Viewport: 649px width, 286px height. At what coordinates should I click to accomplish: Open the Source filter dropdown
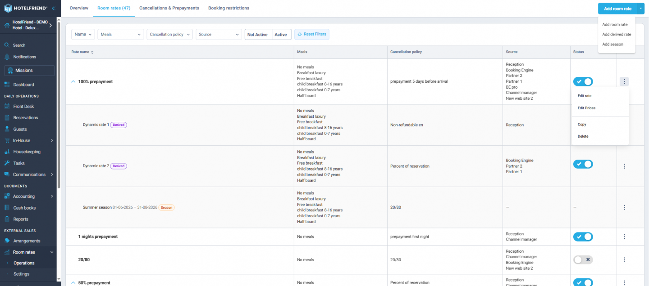pos(219,35)
